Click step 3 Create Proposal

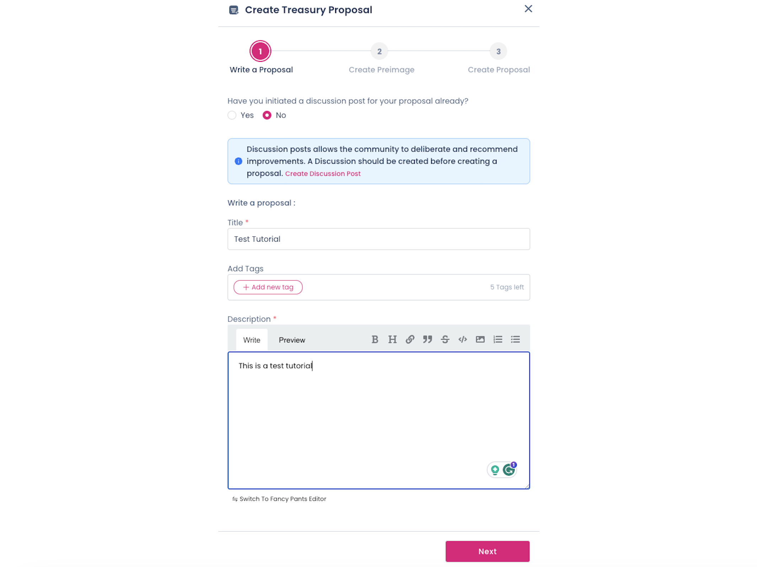coord(499,51)
